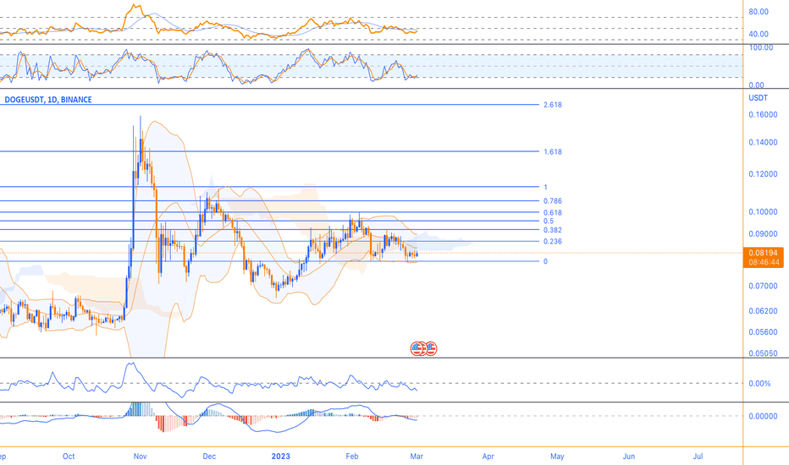This screenshot has height=465, width=789.
Task: Click the DOGEUSDT, 1D, BINANCE chart title
Action: (x=48, y=100)
